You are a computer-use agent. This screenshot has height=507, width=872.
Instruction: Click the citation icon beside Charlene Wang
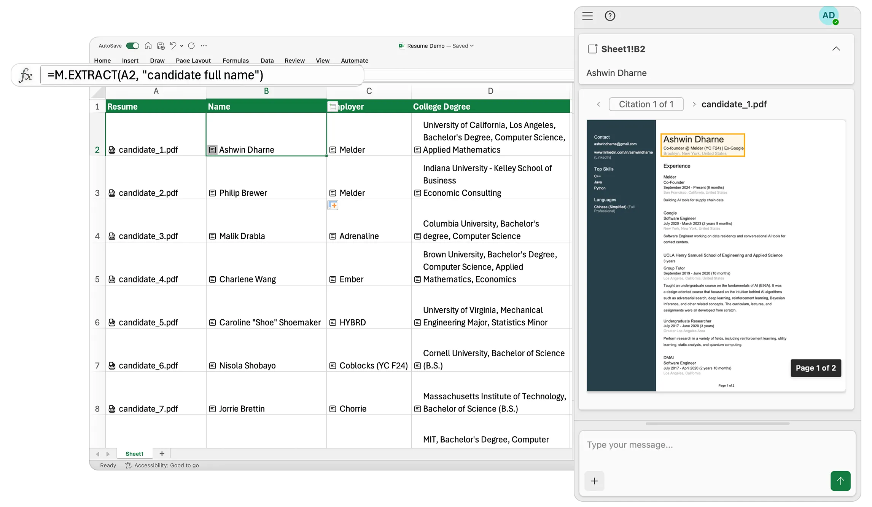point(212,279)
